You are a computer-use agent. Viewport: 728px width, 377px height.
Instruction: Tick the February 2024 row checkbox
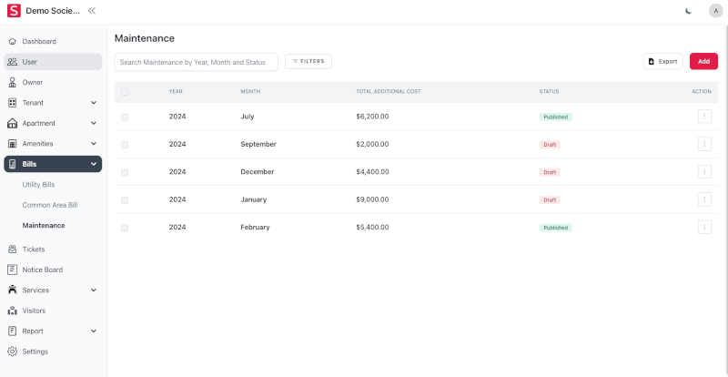tap(125, 228)
